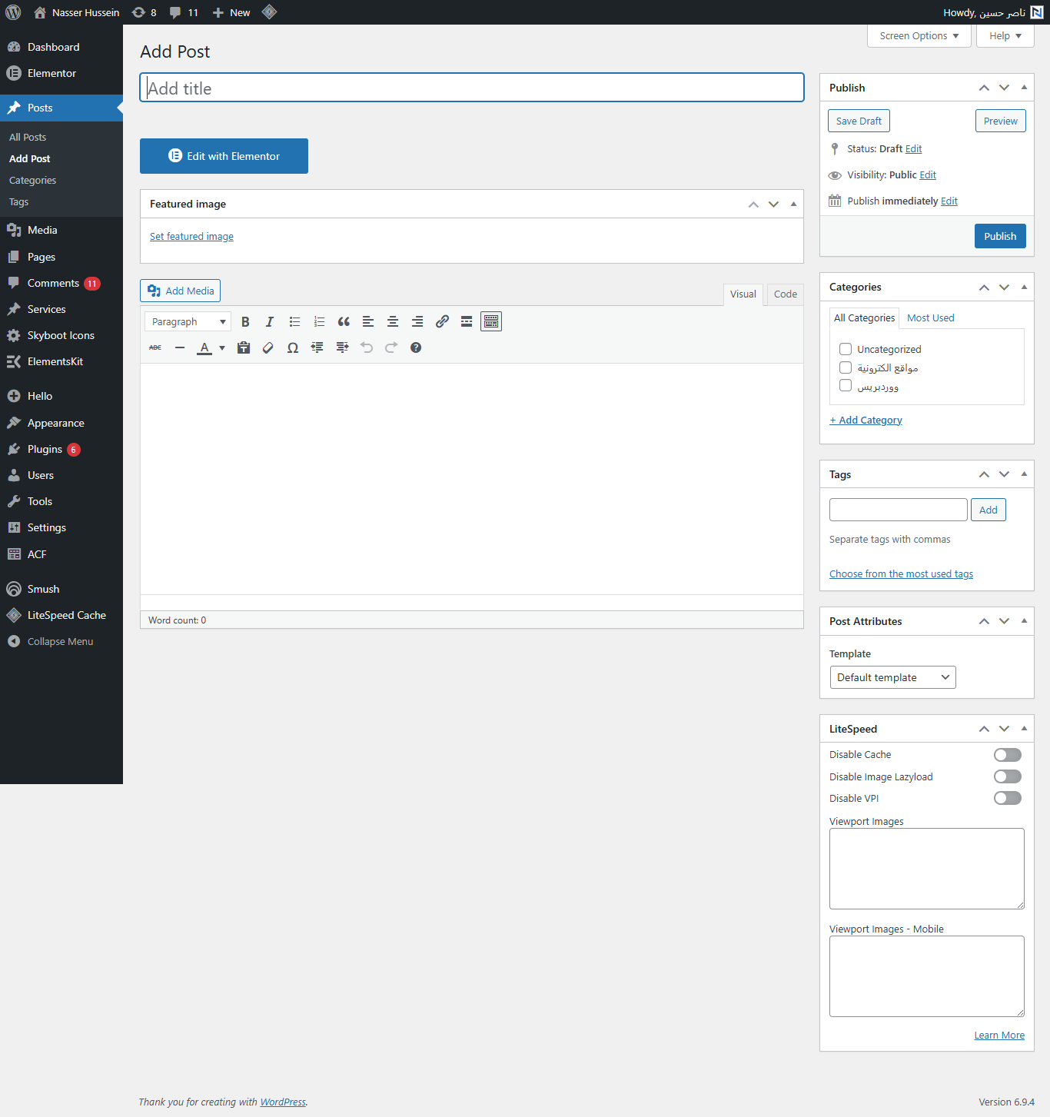The height and width of the screenshot is (1117, 1050).
Task: Open Media in sidebar menu
Action: (61, 230)
